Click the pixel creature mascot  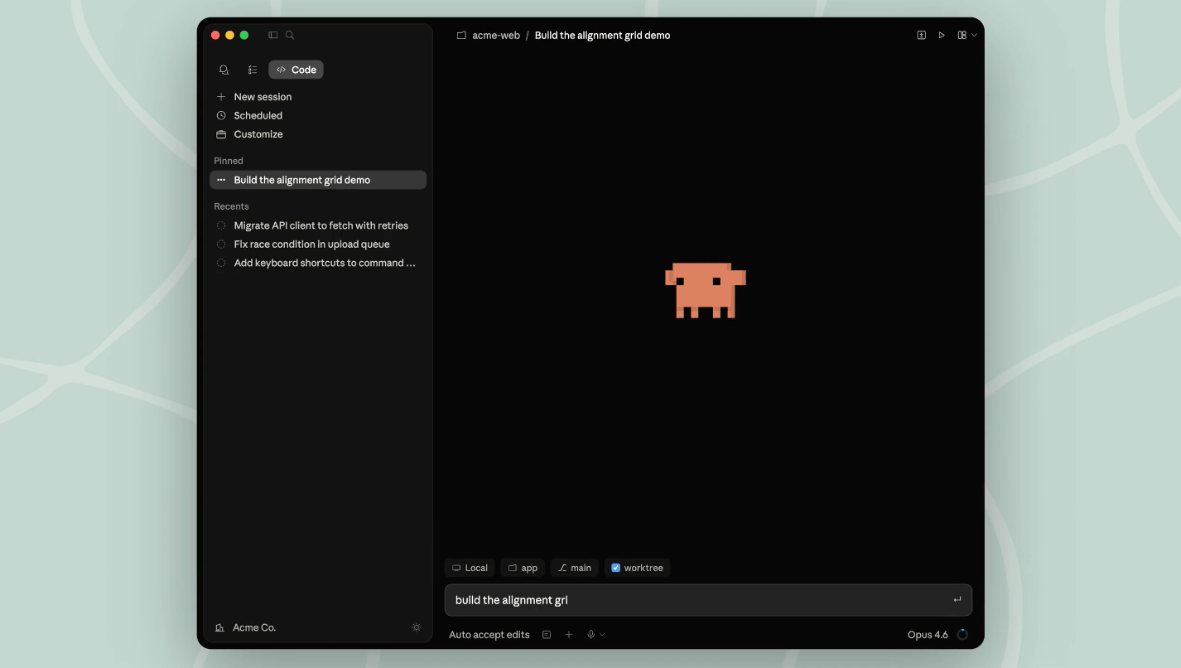[706, 290]
